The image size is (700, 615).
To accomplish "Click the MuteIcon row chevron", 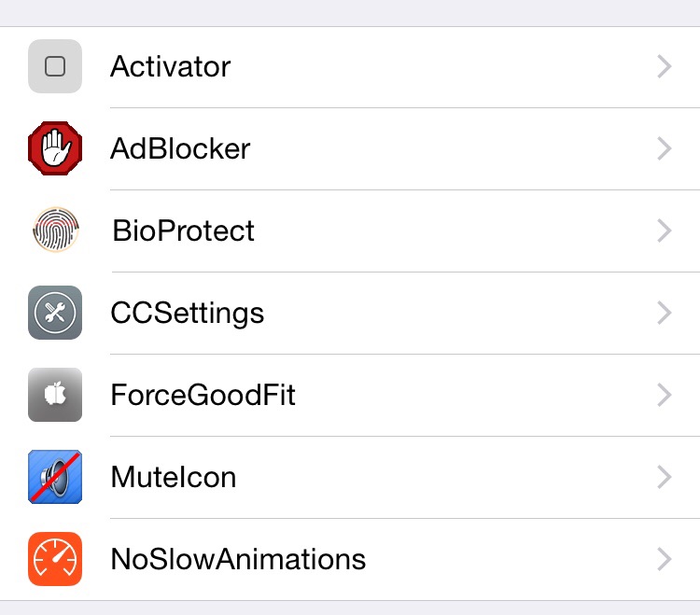I will point(664,477).
